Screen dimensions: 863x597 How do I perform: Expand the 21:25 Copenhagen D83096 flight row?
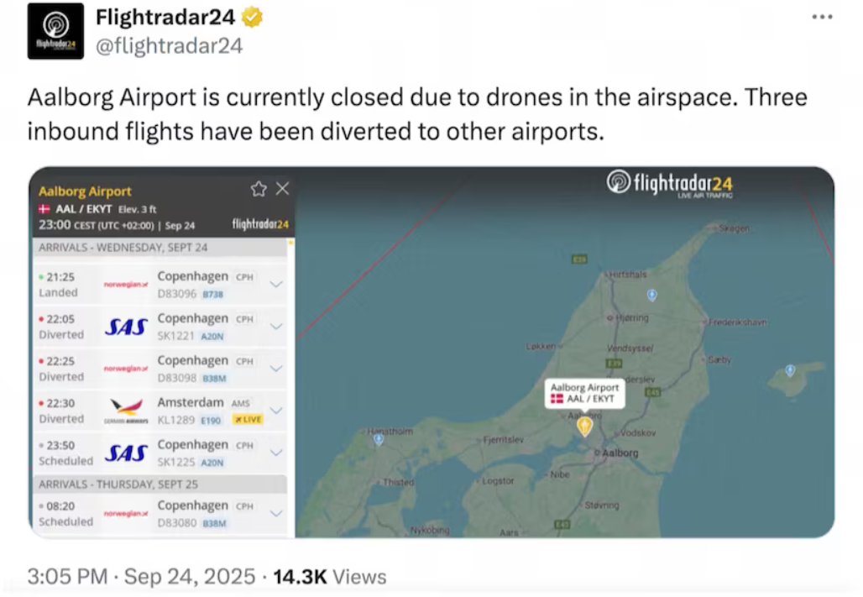[275, 284]
